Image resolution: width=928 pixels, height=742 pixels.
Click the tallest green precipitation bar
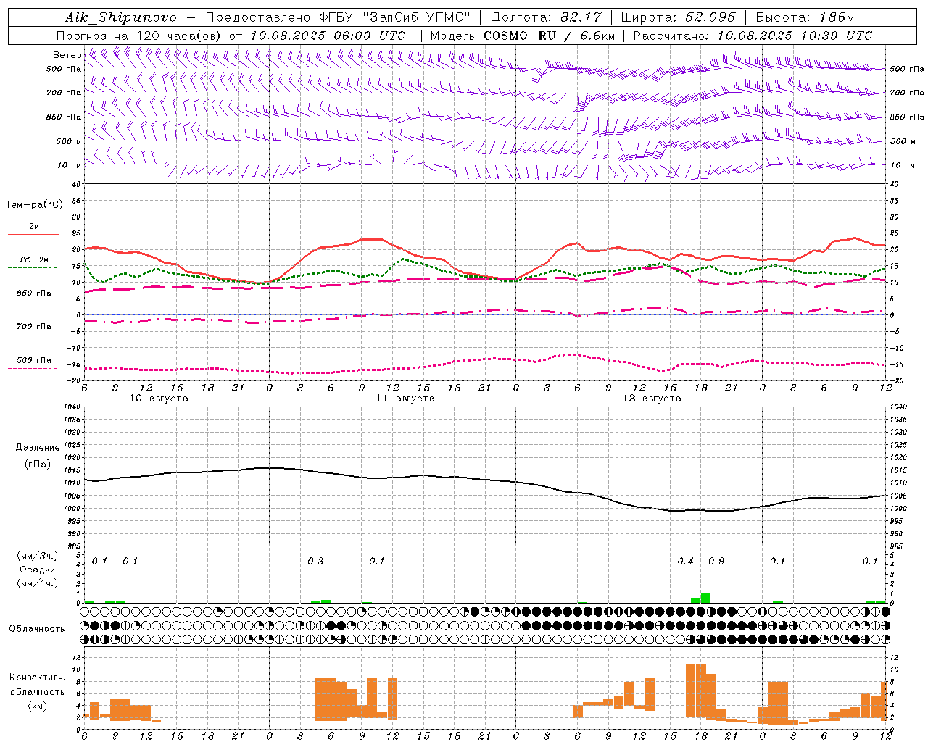tap(705, 598)
